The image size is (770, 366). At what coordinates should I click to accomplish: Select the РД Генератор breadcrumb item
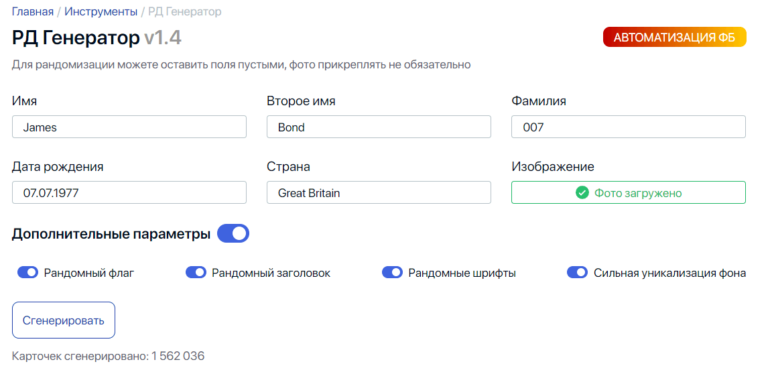point(185,11)
